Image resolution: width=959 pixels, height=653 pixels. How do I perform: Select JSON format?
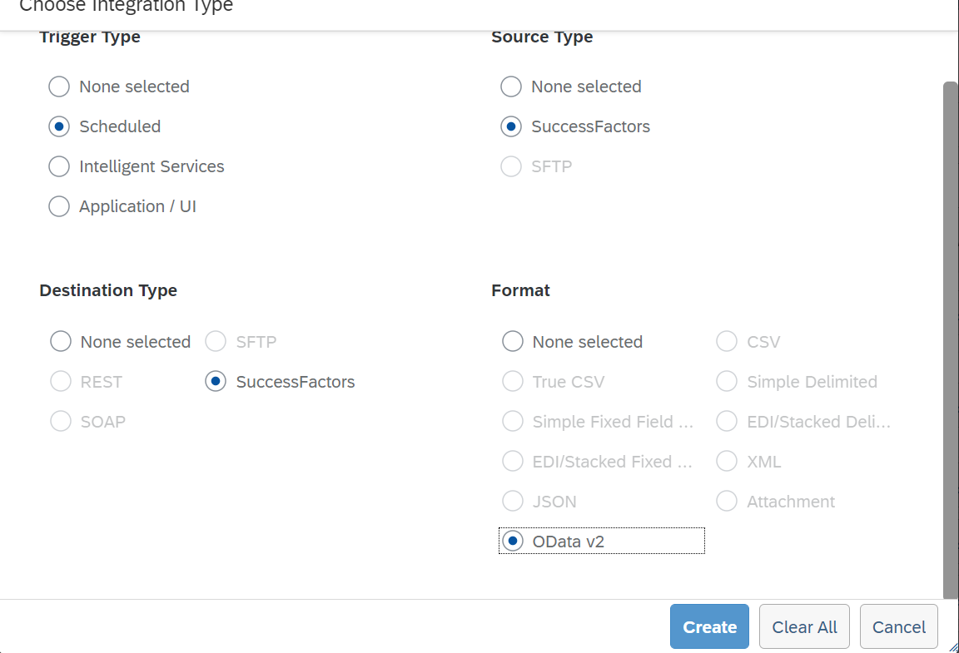pos(513,502)
